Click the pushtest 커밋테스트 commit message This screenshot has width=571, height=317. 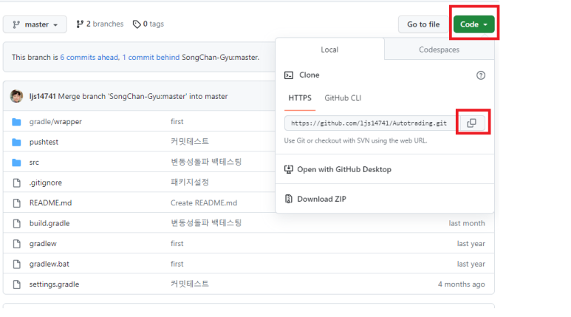pos(190,141)
